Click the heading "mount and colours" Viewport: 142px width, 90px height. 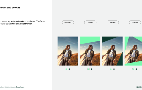(x=10, y=7)
